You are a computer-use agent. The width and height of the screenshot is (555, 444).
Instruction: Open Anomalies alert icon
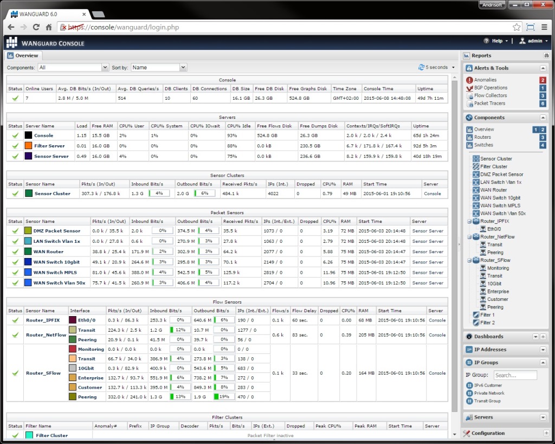tap(469, 80)
